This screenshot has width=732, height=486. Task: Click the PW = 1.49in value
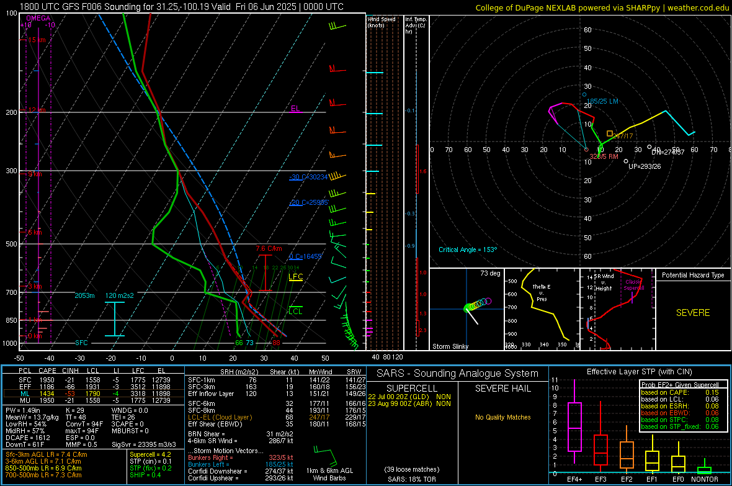click(x=23, y=410)
